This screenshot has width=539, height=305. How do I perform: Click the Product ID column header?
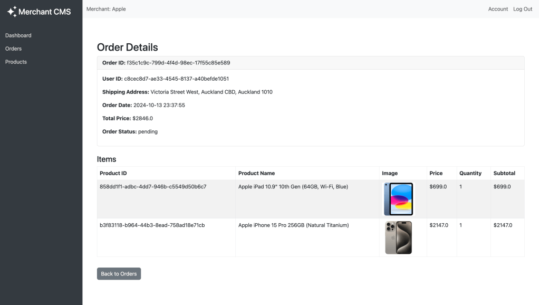click(x=113, y=173)
